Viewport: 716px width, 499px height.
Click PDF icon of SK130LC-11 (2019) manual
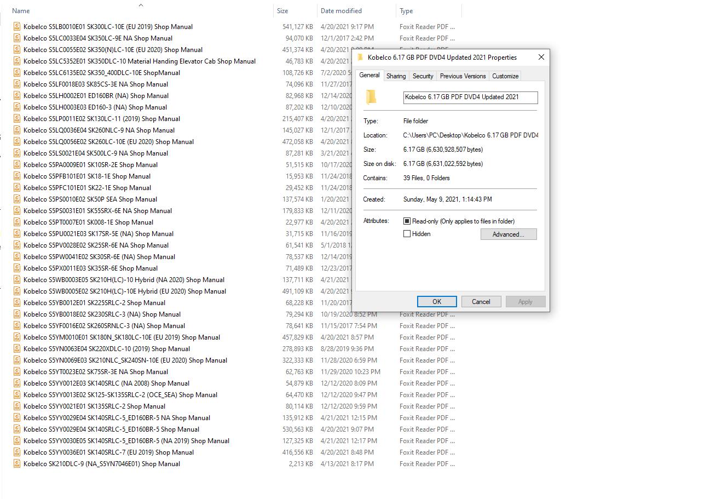[x=17, y=118]
